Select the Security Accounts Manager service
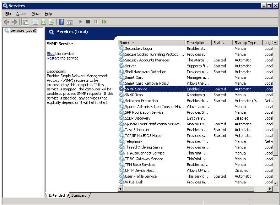280x205 pixels. (x=196, y=60)
